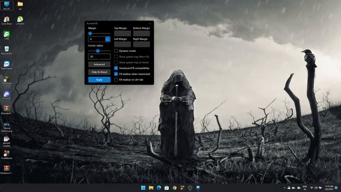341x192 pixels.
Task: Click the Right Margin input box
Action: [x=141, y=44]
